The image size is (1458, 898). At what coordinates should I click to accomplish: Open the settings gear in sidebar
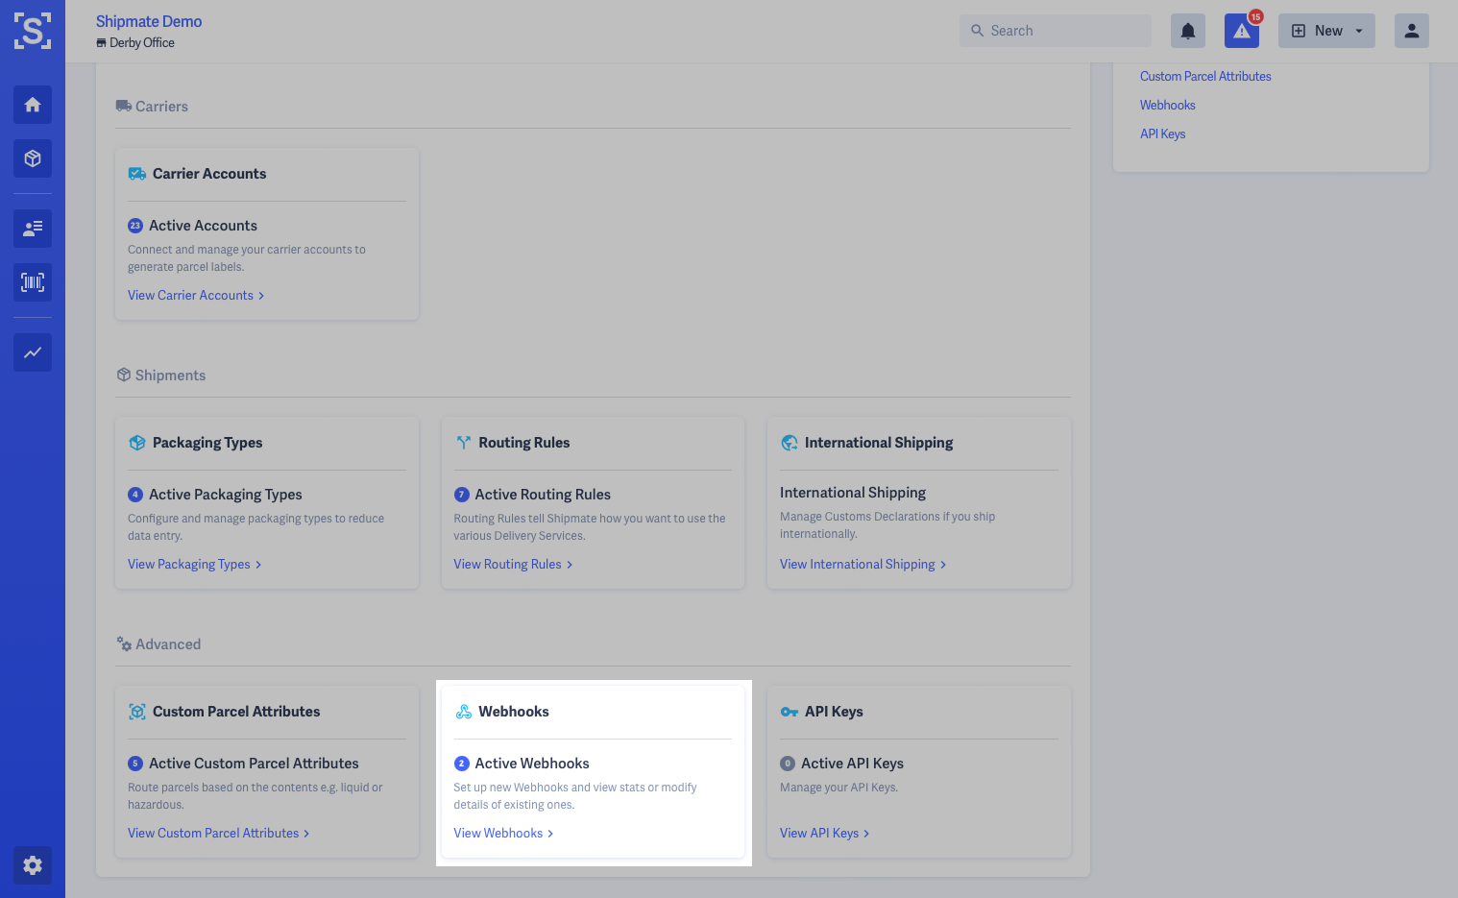pyautogui.click(x=33, y=865)
